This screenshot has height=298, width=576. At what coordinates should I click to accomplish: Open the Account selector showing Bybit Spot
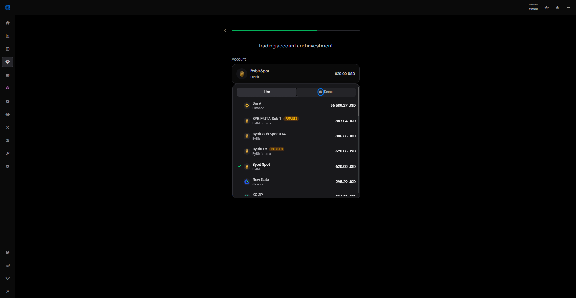point(296,74)
